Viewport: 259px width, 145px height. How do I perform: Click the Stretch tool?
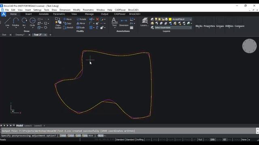tap(68, 27)
